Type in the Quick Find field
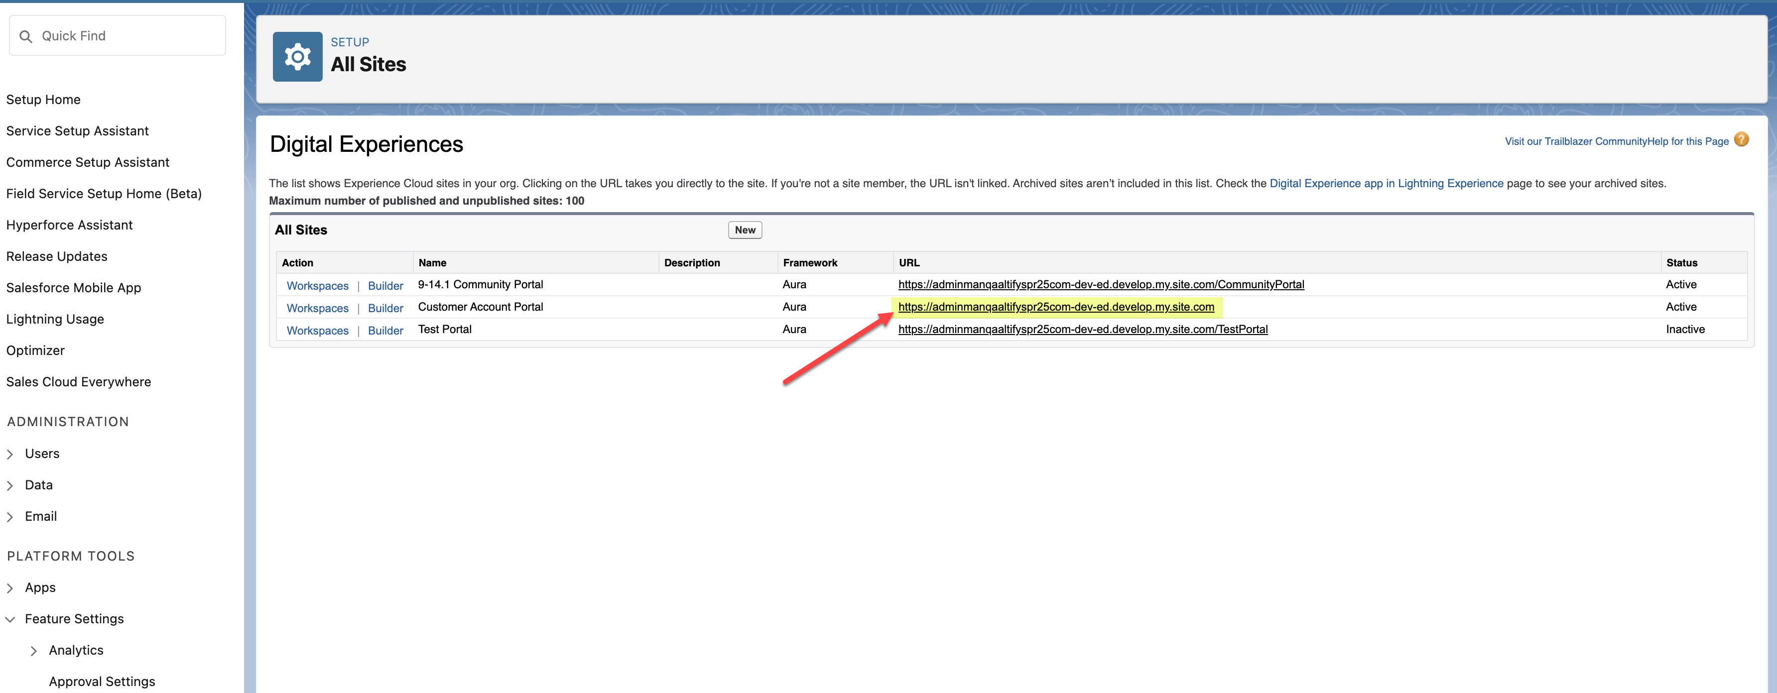The image size is (1777, 693). 127,36
